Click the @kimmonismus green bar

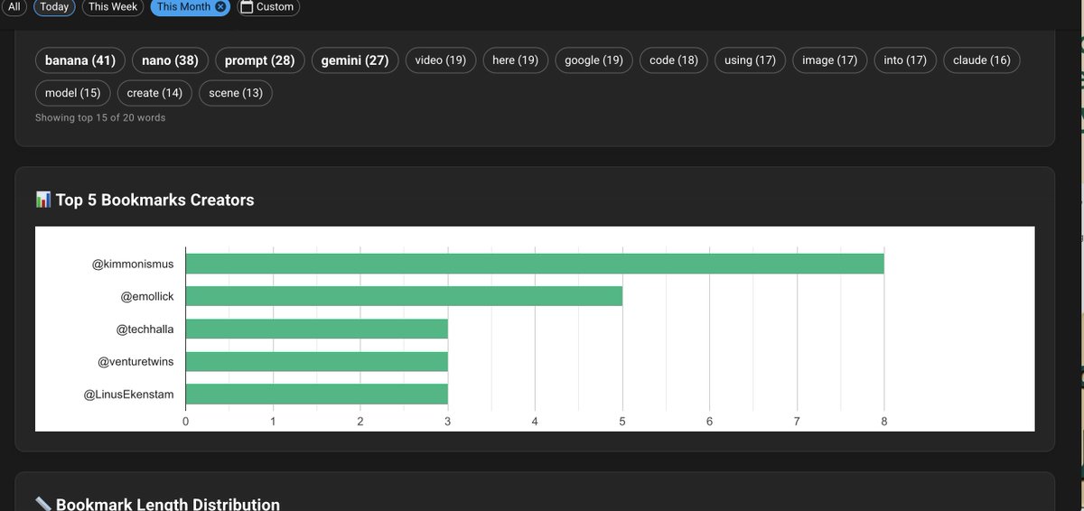535,264
